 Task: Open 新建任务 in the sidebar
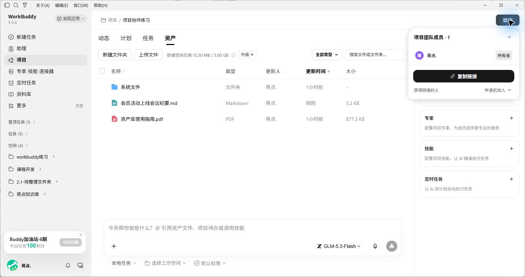pos(46,37)
